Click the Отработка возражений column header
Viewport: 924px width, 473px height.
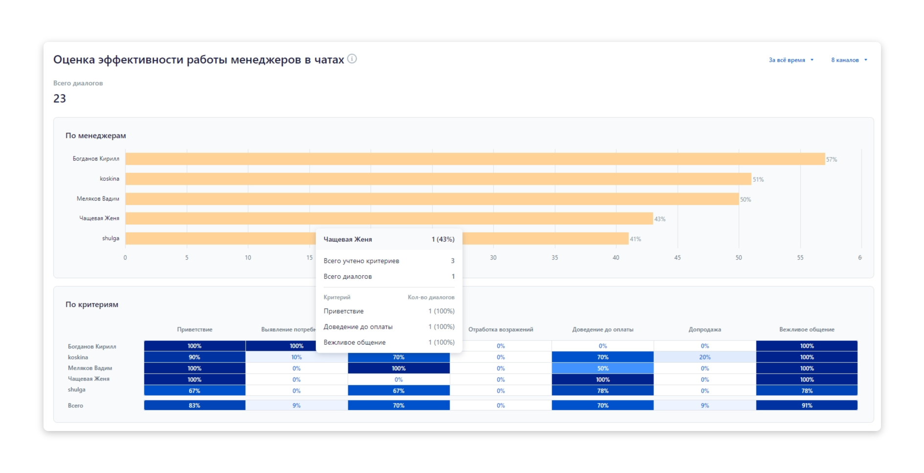tap(501, 329)
